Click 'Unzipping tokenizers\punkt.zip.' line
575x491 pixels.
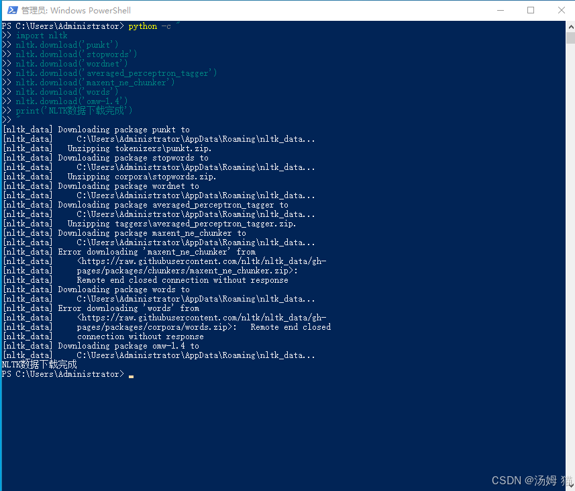[140, 148]
